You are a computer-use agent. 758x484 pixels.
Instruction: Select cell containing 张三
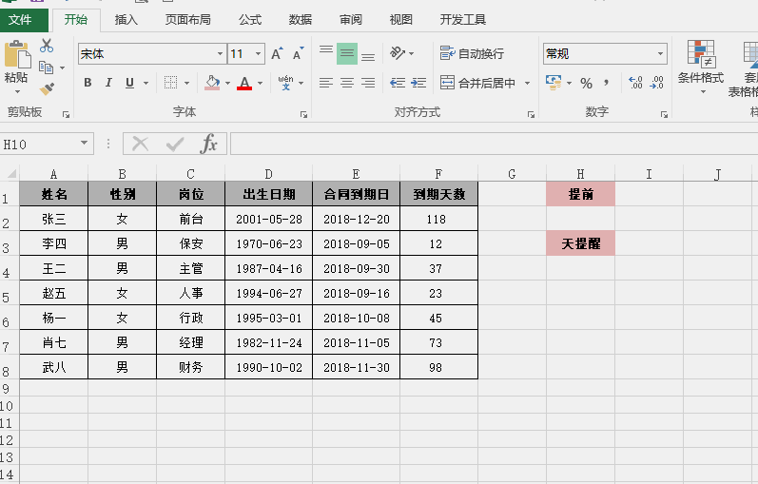point(53,219)
